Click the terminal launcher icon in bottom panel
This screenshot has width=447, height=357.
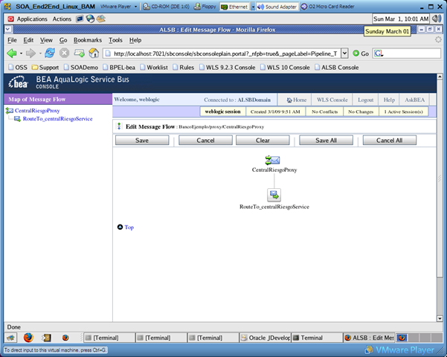pyautogui.click(x=46, y=338)
